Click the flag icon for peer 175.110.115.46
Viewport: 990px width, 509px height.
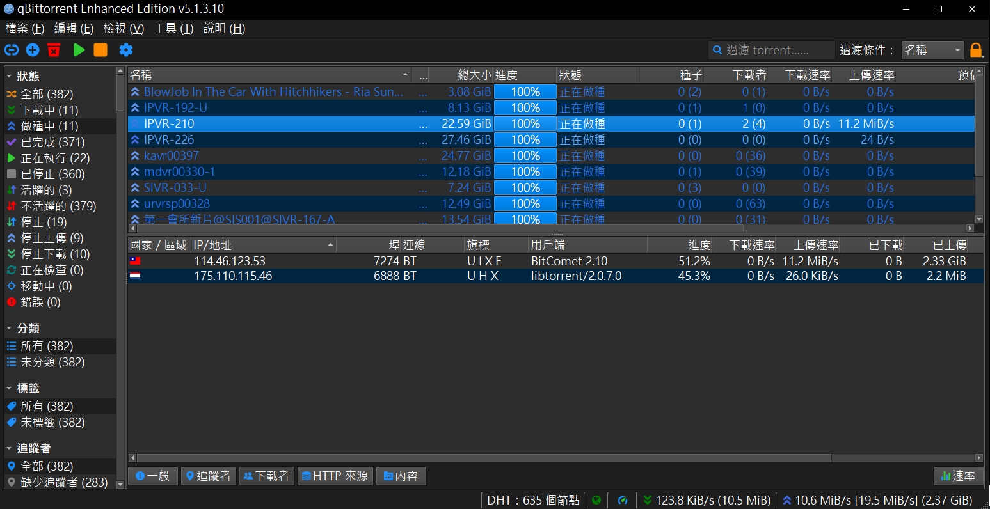click(x=135, y=276)
